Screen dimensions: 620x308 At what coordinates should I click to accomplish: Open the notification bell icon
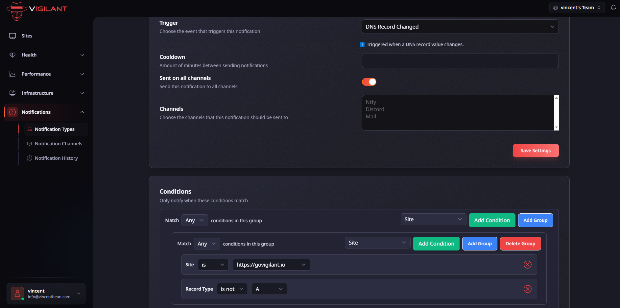pos(613,8)
